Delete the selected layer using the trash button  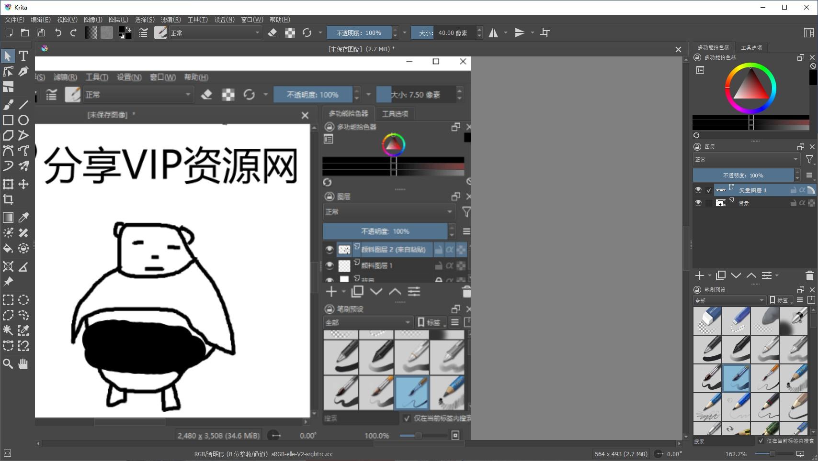[809, 275]
